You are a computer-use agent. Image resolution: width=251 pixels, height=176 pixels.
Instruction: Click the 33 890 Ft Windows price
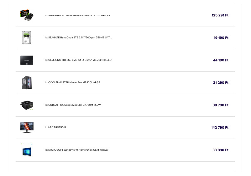click(220, 150)
